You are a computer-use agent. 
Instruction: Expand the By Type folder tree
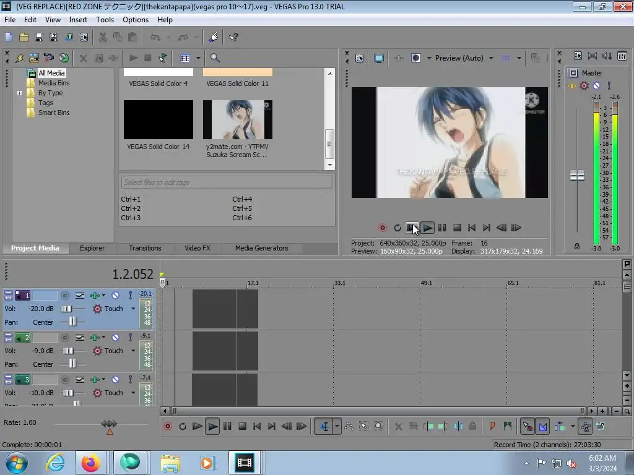19,93
